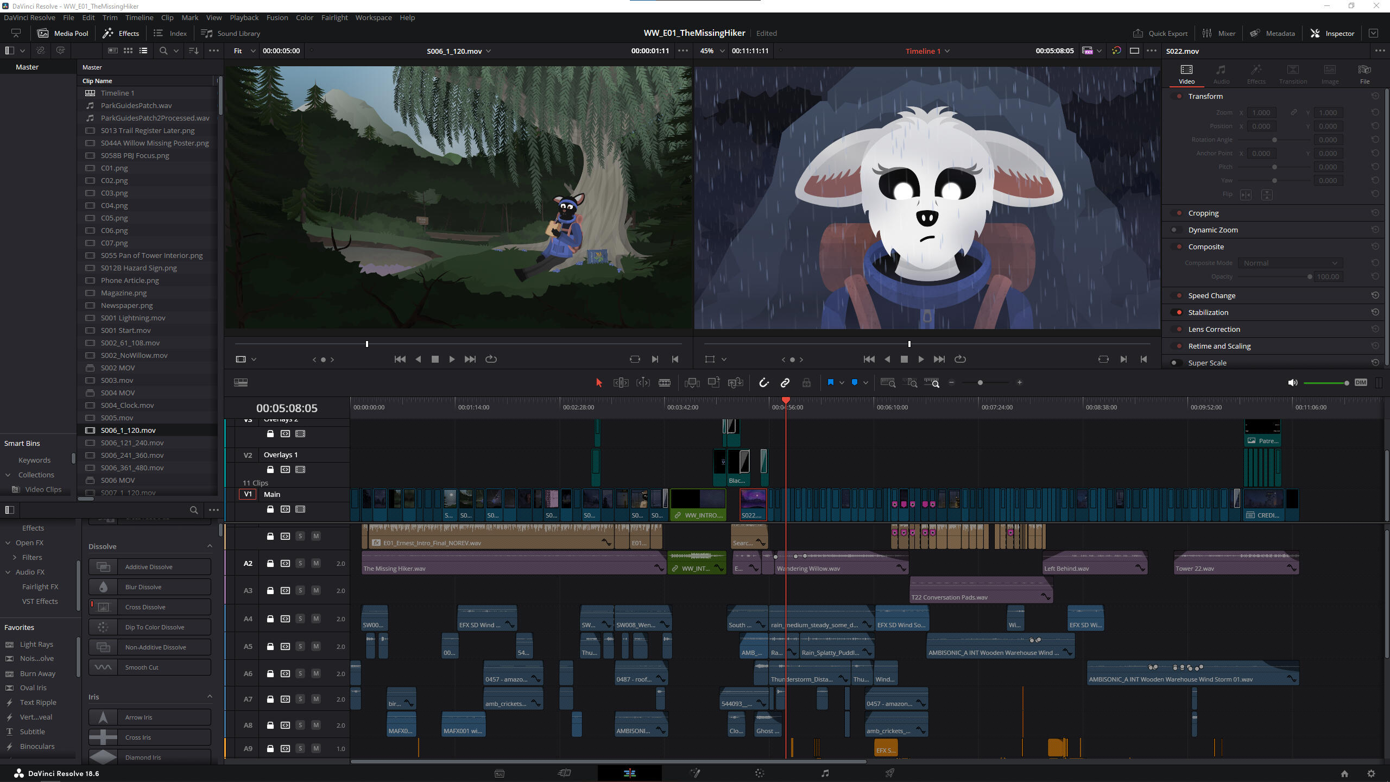Open the Fairlight audio page
This screenshot has height=782, width=1390.
tap(825, 773)
